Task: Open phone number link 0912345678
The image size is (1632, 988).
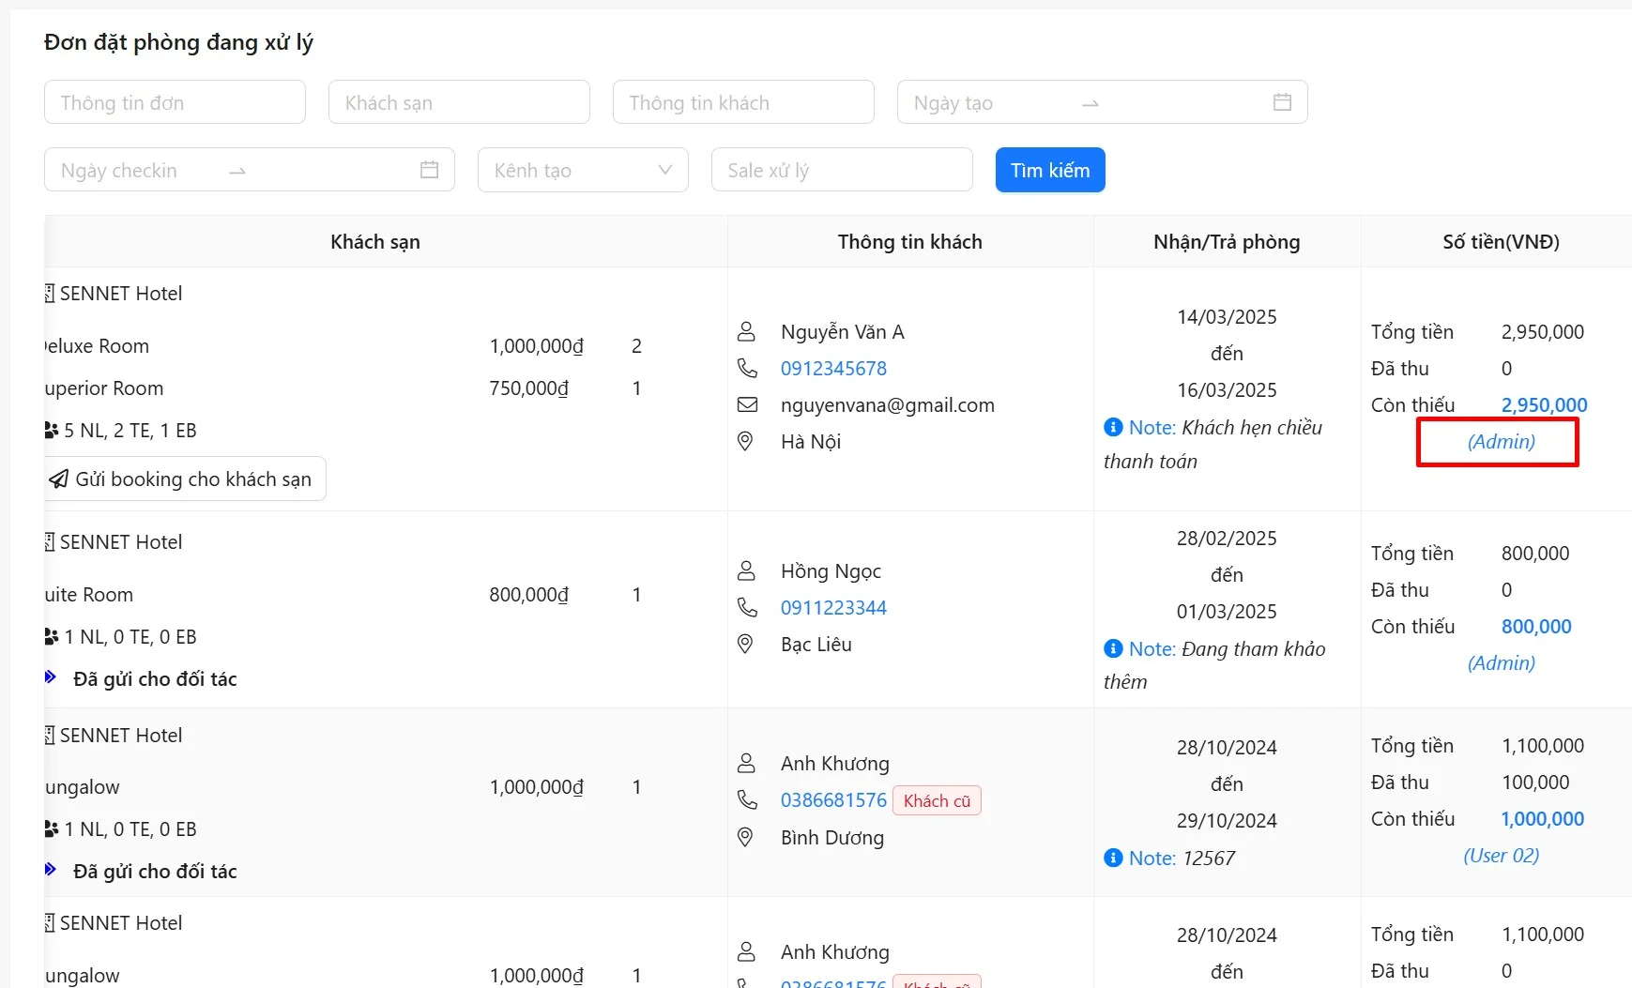Action: point(833,368)
